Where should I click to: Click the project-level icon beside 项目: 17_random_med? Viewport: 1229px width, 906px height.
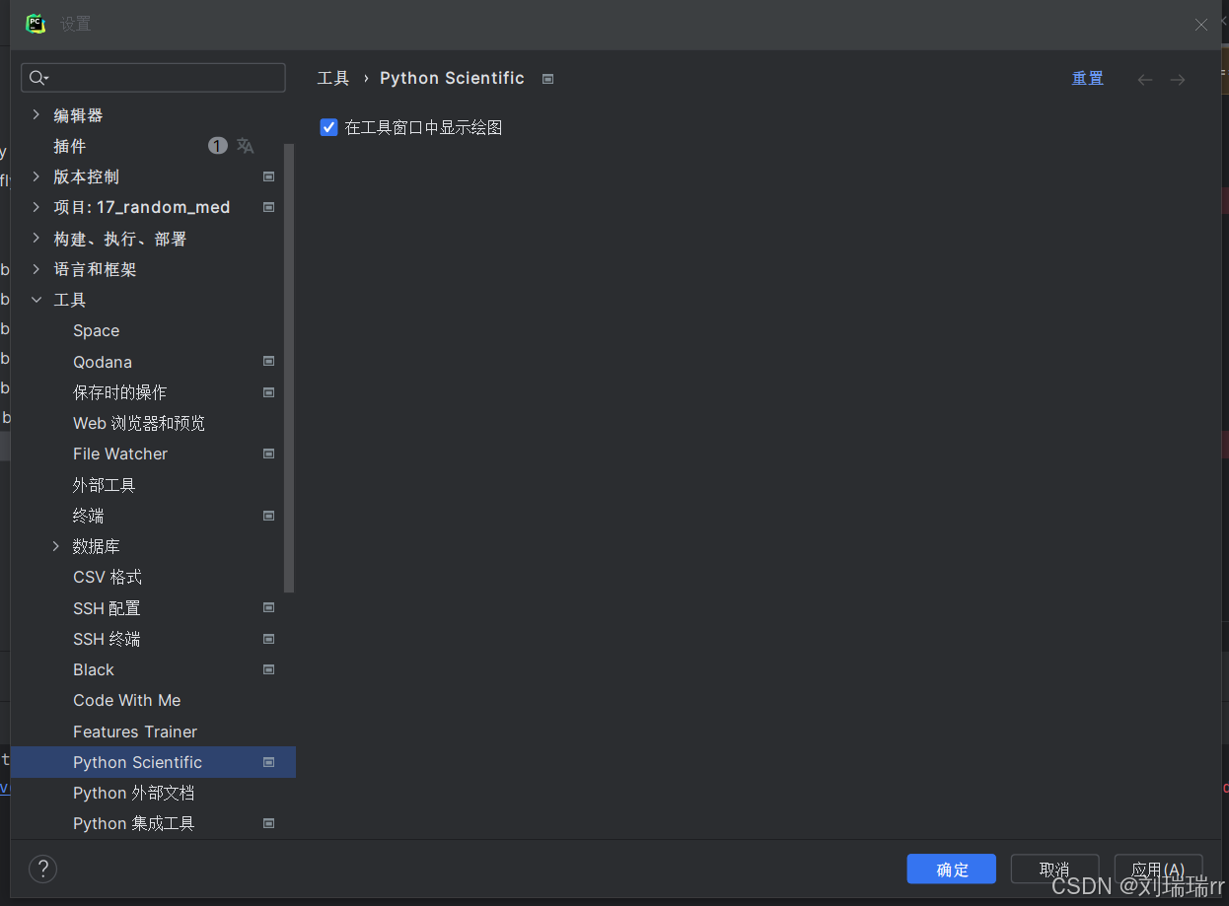268,207
